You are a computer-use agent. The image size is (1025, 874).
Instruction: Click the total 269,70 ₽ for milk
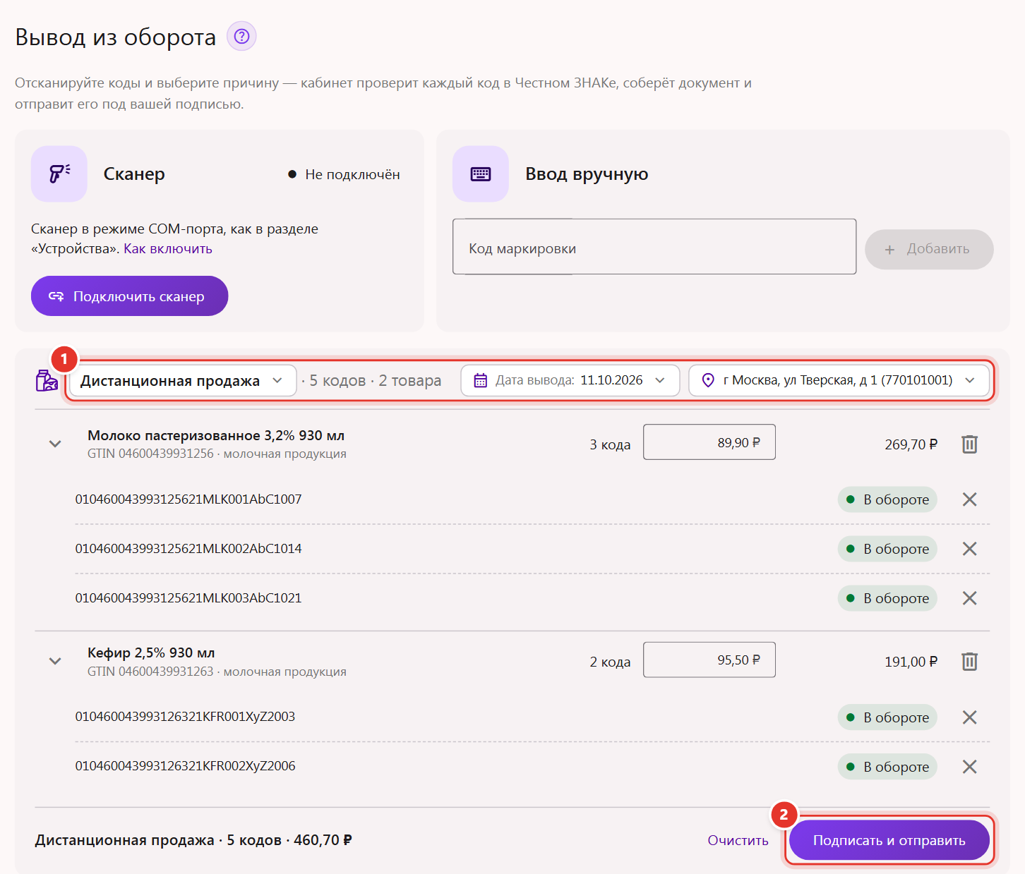pos(911,444)
